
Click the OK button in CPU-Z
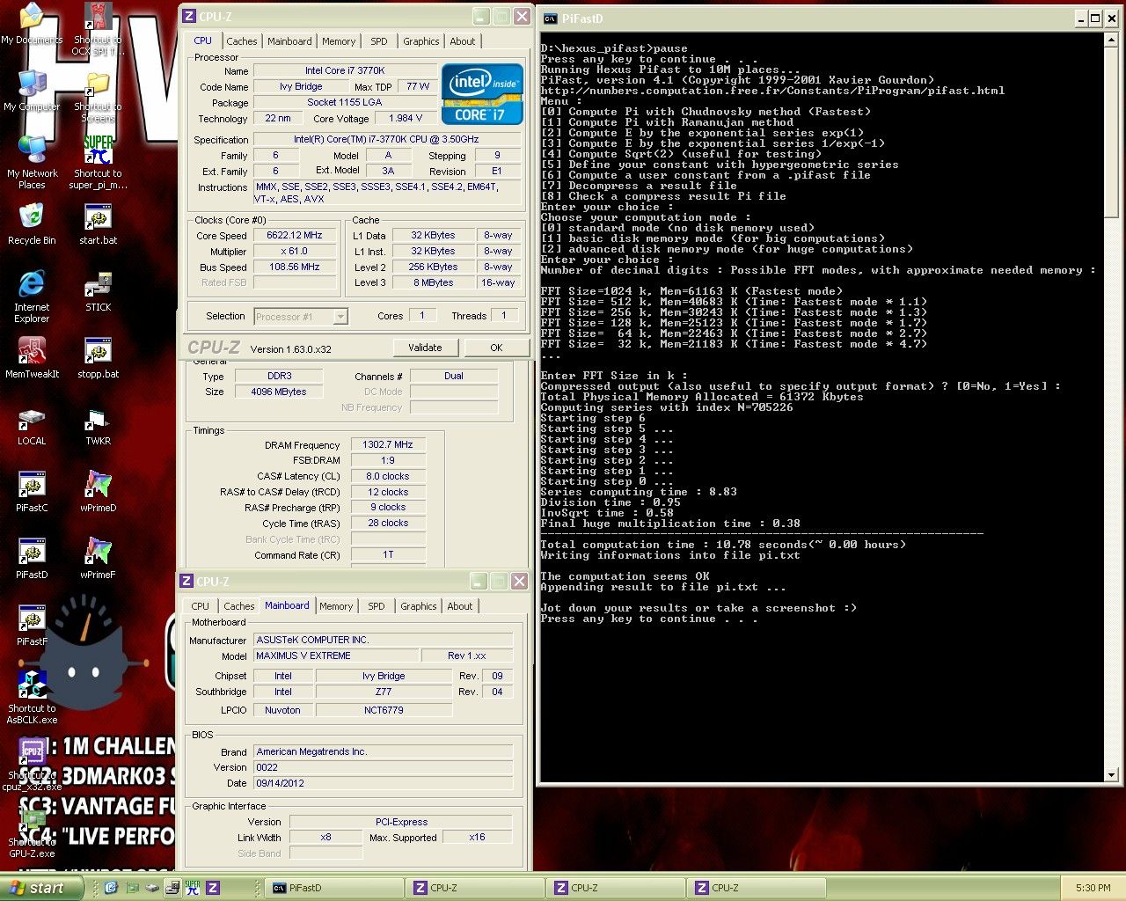(x=496, y=348)
